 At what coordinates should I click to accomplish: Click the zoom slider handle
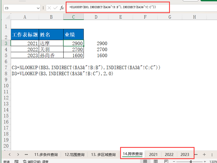pyautogui.click(x=191, y=161)
